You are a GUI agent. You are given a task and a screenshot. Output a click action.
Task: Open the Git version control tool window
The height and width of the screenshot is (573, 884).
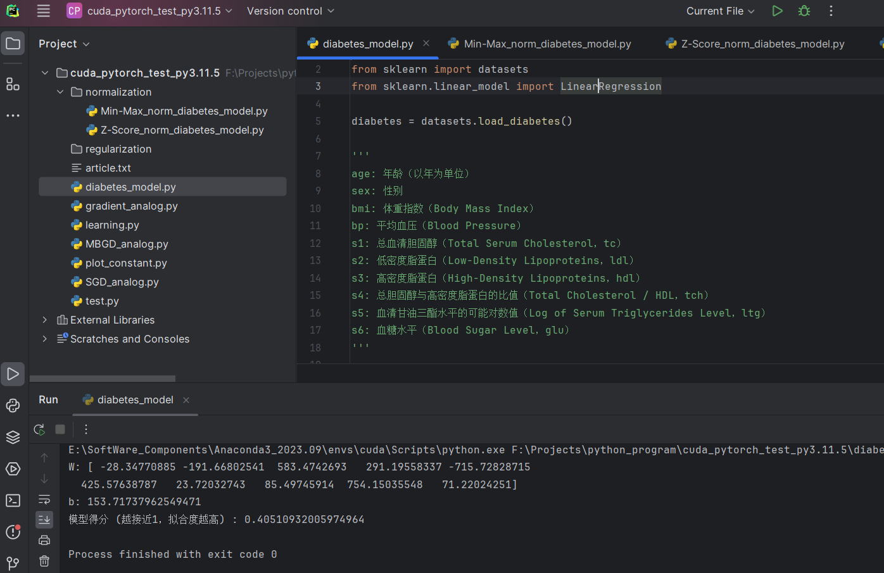[13, 563]
